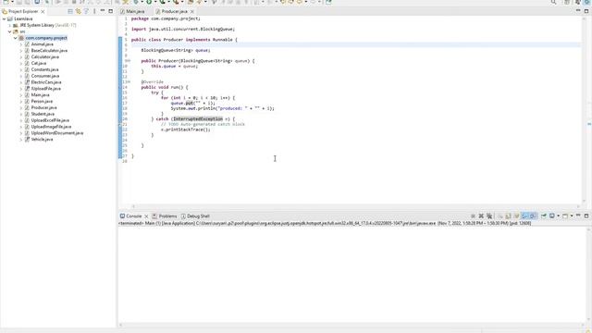Click the green Run toolbar button
Viewport: 592px width, 333px height.
click(x=149, y=2)
